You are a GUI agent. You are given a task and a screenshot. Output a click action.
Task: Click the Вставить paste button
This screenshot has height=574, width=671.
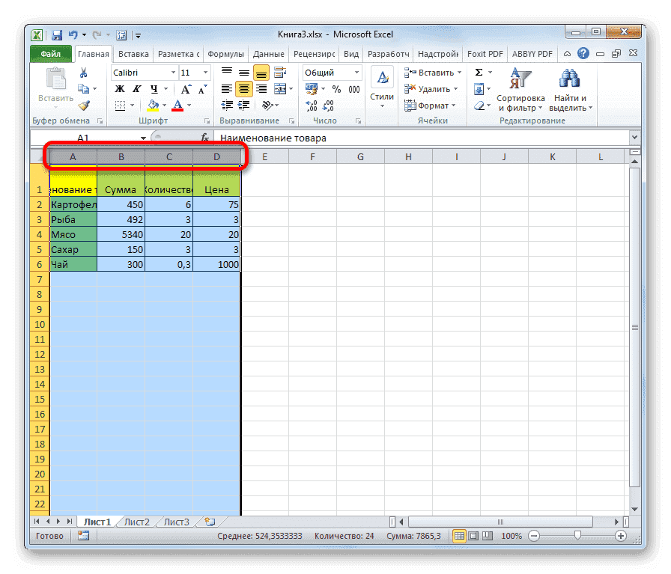coord(54,82)
